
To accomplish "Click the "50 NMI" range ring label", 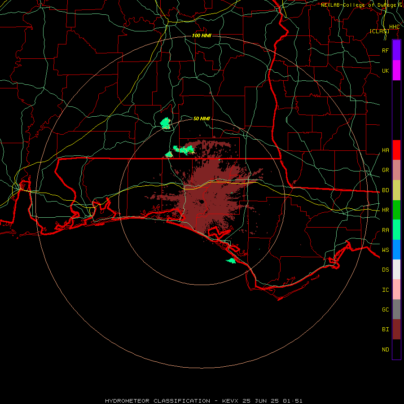I will click(202, 119).
